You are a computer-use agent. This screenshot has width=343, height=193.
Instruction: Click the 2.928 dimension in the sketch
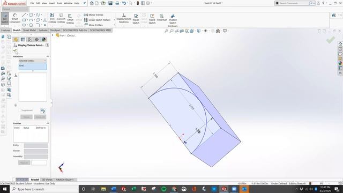point(191,107)
